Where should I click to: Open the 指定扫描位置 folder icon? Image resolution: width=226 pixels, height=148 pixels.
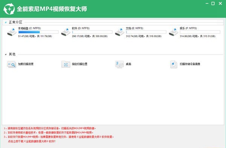66,64
